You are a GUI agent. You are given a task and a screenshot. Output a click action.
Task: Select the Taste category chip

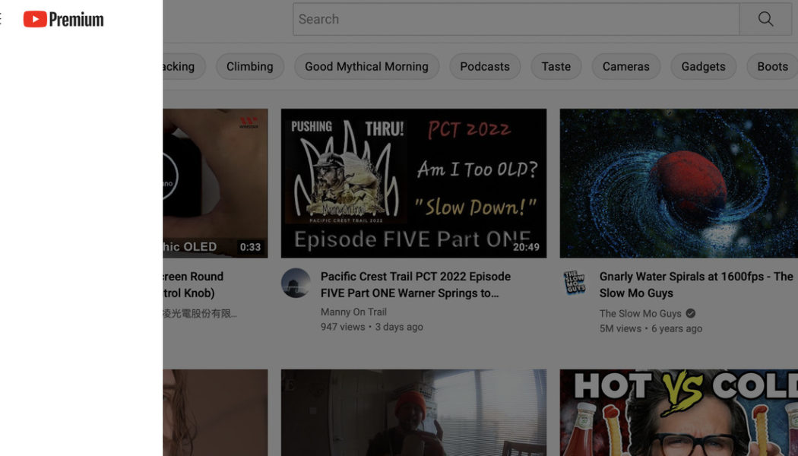point(556,66)
